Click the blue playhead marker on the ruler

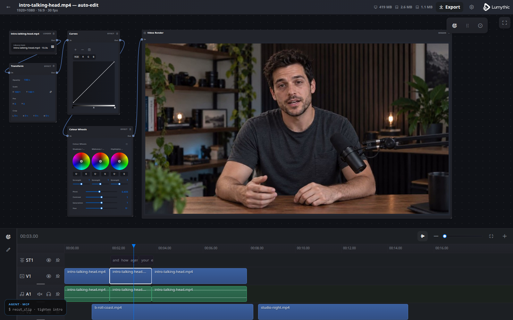(134, 246)
